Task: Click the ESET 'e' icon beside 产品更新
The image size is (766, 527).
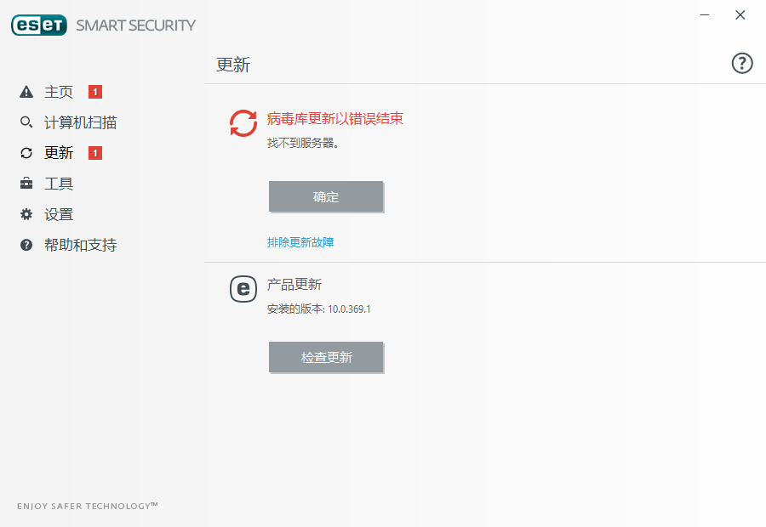Action: 243,289
